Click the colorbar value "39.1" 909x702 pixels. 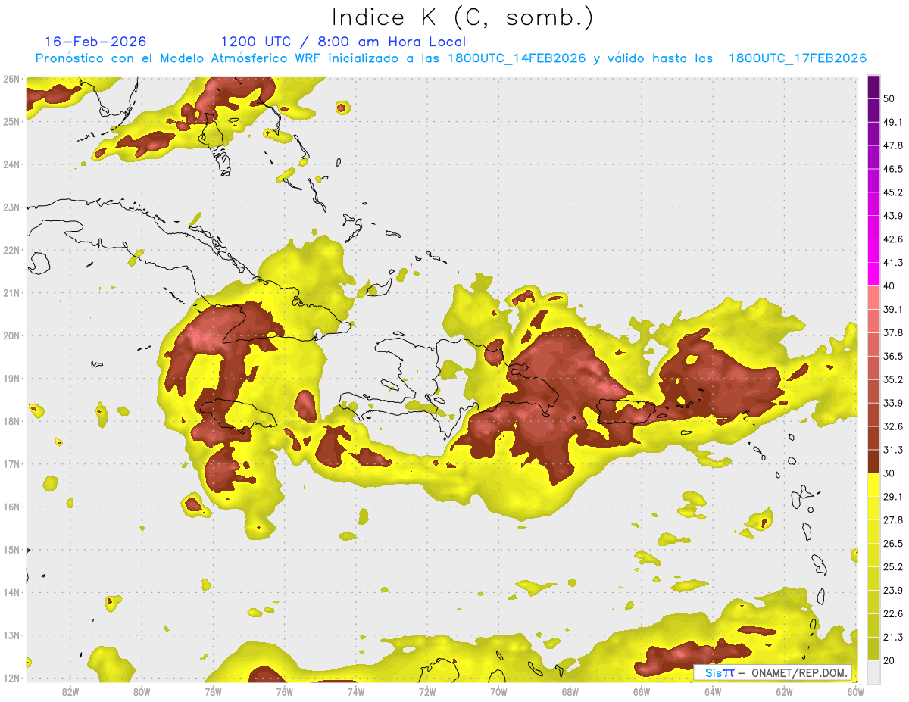pyautogui.click(x=892, y=310)
